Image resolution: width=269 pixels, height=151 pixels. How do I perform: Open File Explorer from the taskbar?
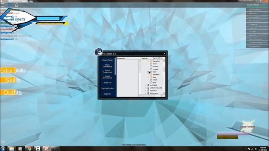pyautogui.click(x=11, y=148)
